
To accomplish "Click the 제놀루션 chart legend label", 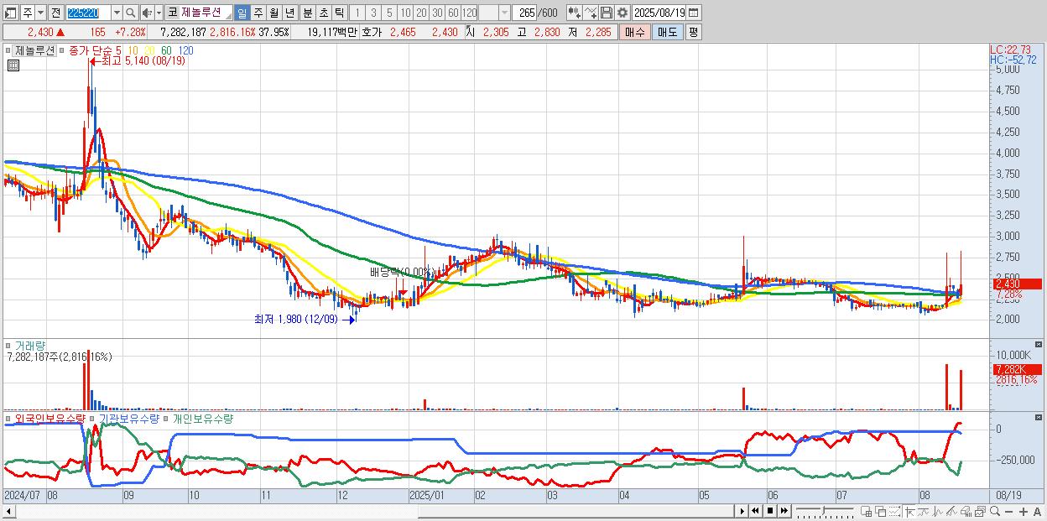I will (34, 50).
